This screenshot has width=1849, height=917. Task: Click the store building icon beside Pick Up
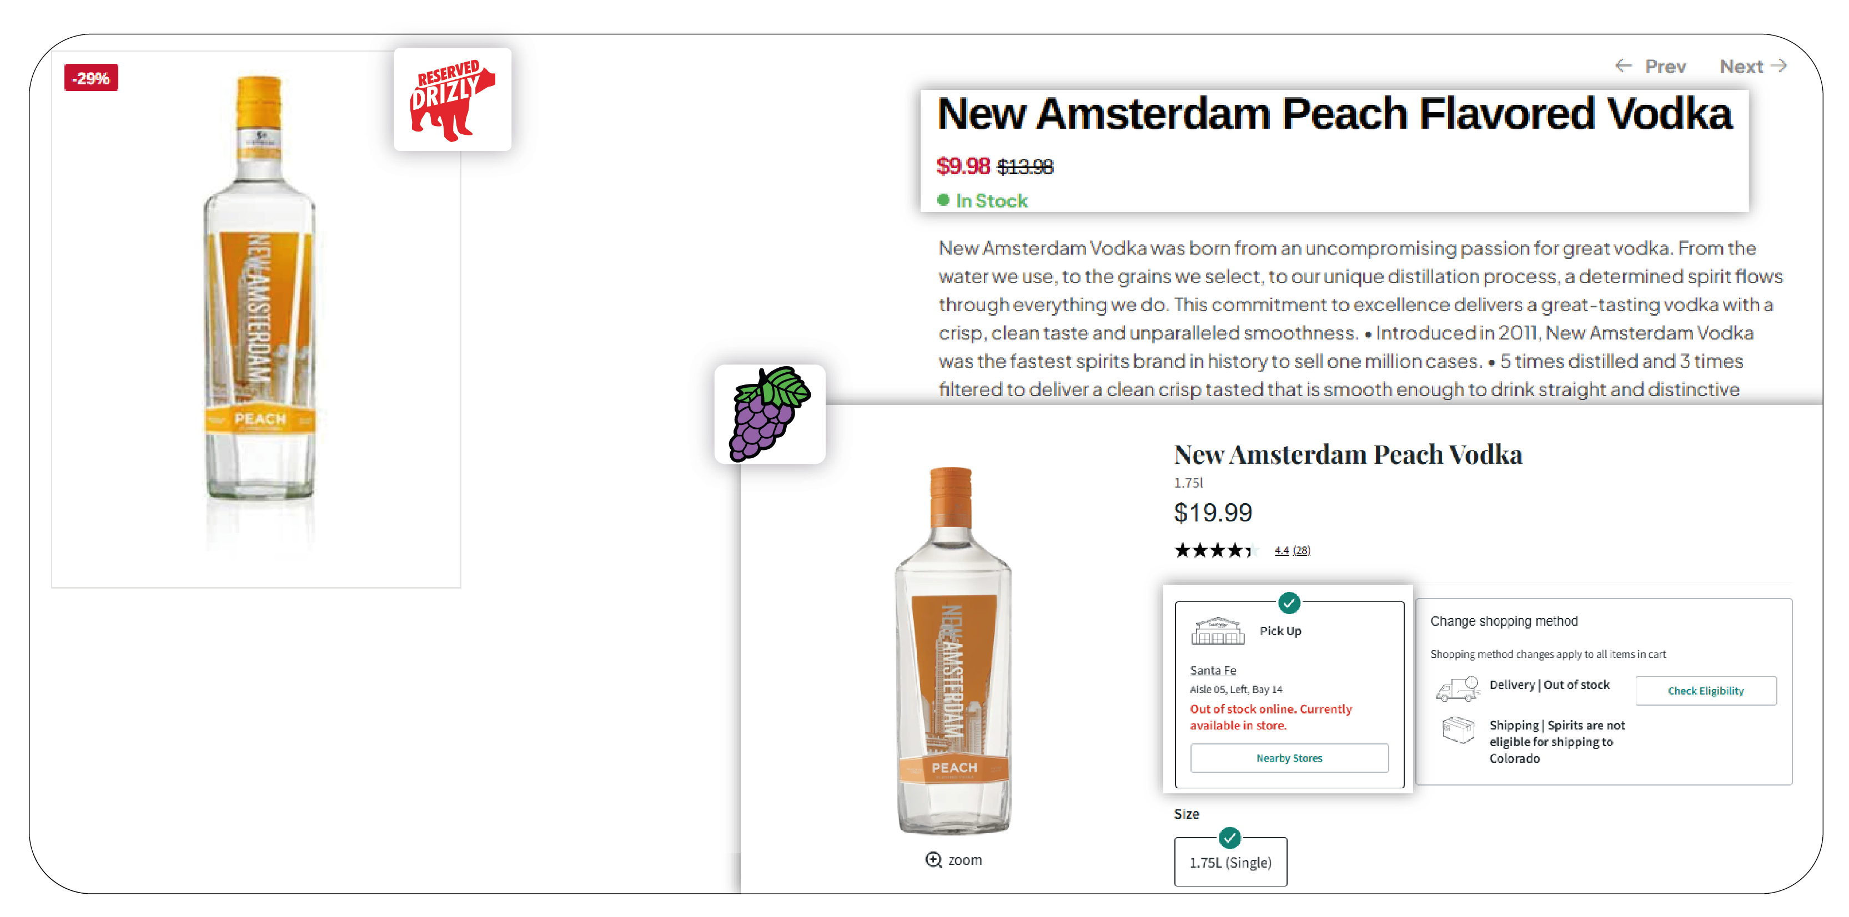click(x=1217, y=631)
